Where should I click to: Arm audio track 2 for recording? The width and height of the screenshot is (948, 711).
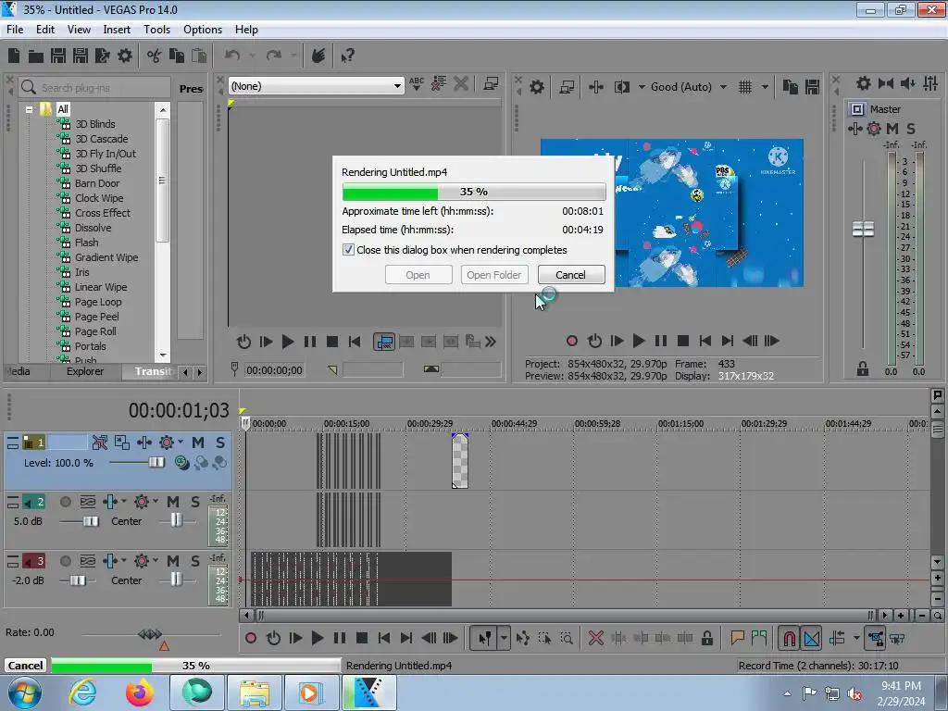coord(66,502)
